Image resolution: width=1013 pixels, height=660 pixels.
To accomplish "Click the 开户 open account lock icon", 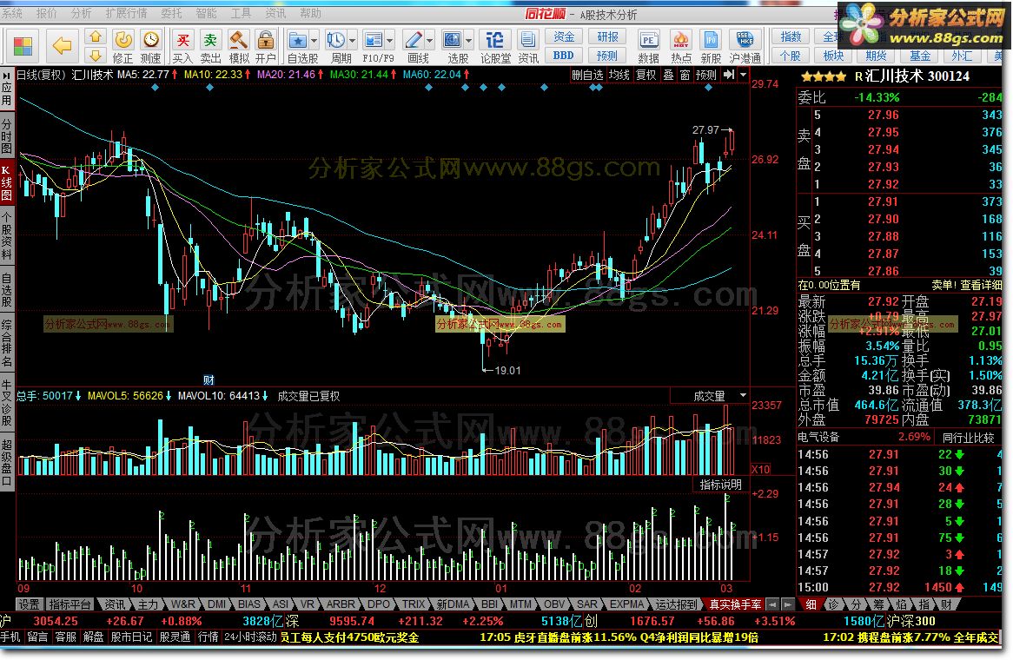I will coord(266,46).
